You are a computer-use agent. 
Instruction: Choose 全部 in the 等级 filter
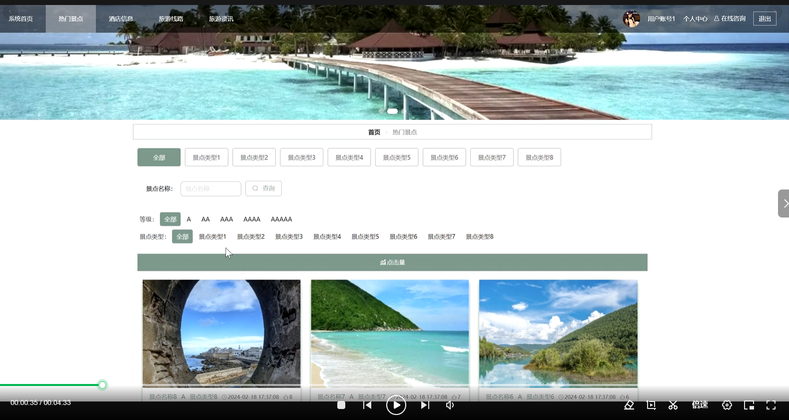tap(170, 219)
